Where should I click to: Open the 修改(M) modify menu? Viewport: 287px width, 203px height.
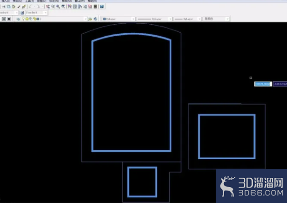67,1
